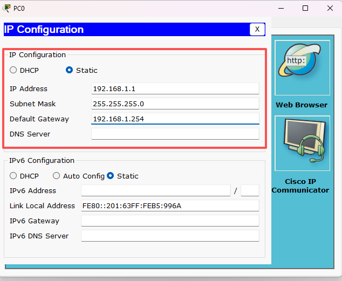Click the Default Gateway field

(175, 119)
